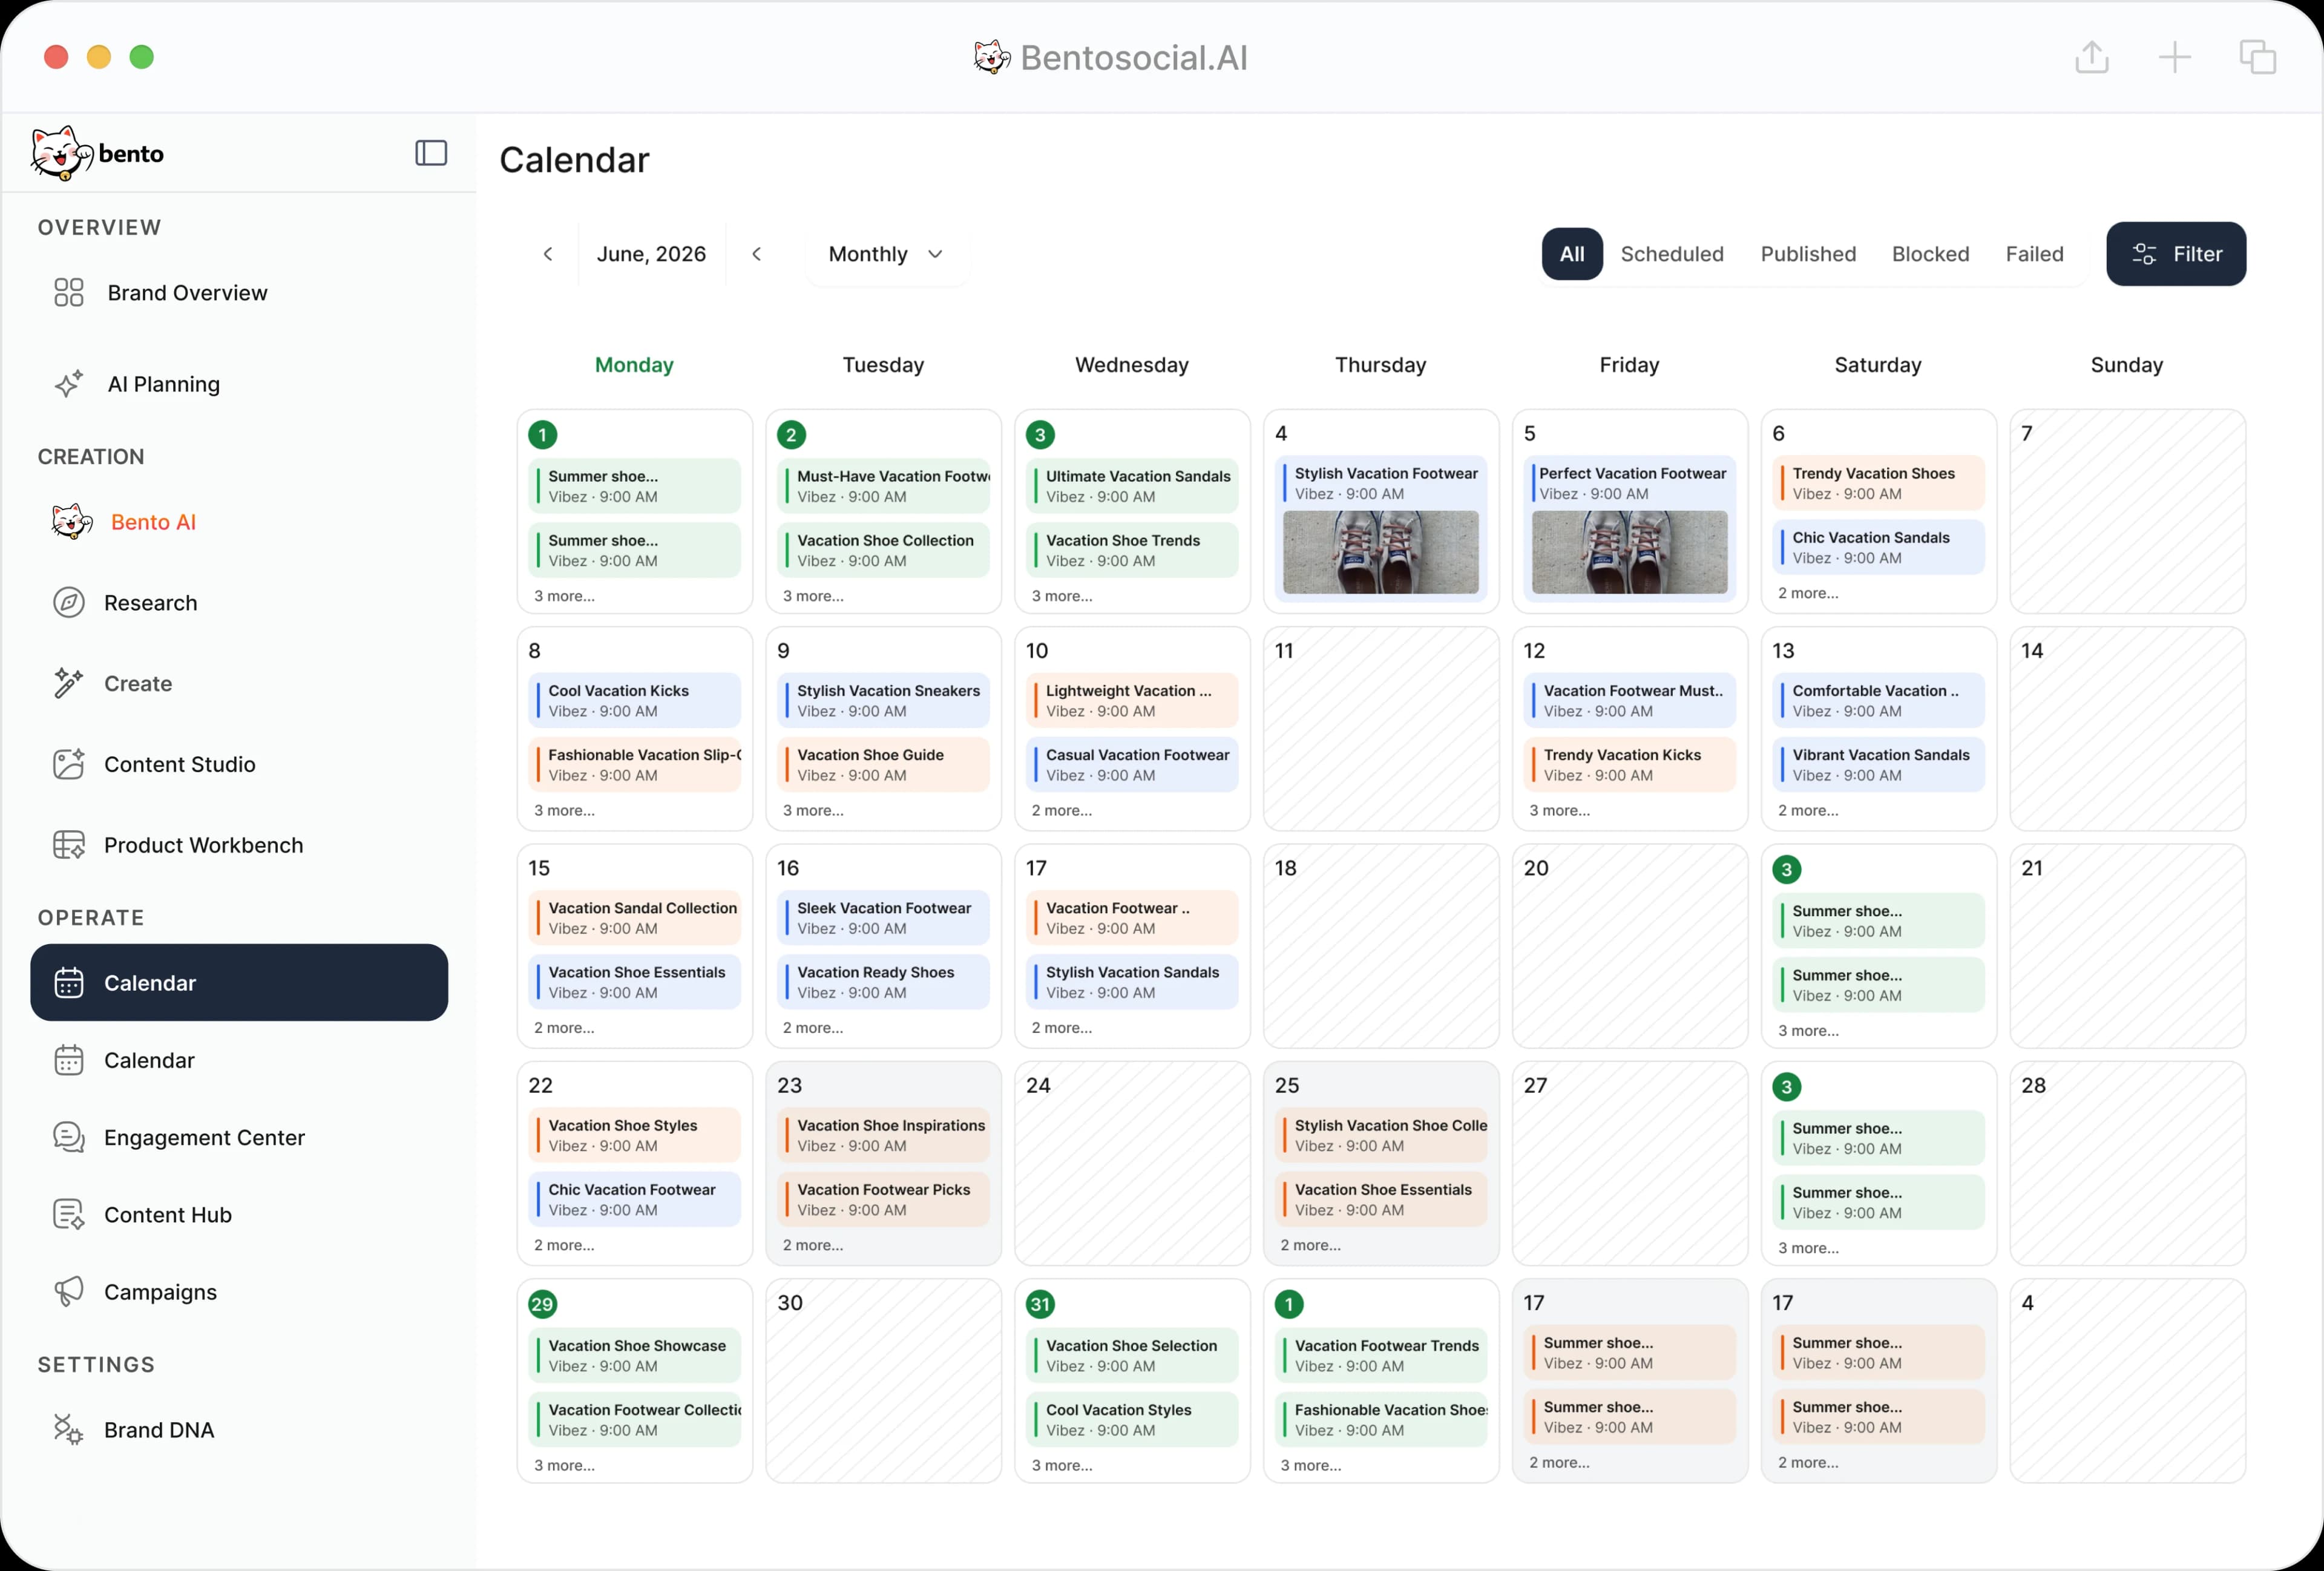Viewport: 2324px width, 1571px height.
Task: Click the Brand DNA icon
Action: pos(69,1429)
